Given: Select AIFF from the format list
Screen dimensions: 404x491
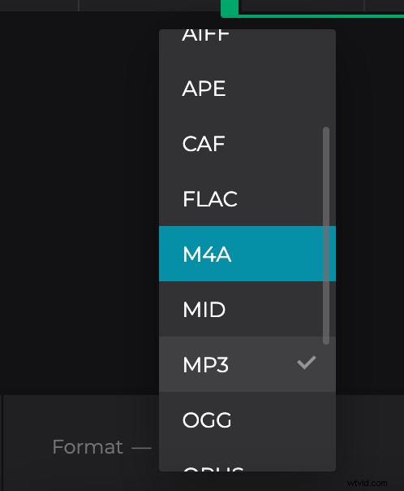Looking at the screenshot, I should [247, 37].
